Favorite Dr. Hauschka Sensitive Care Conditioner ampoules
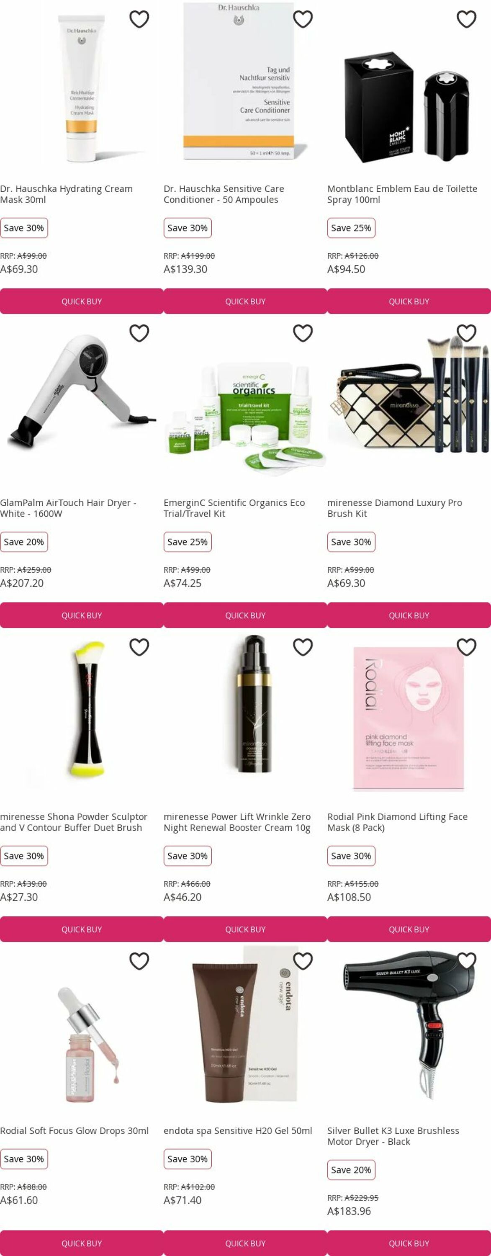This screenshot has height=1256, width=491. coord(302,19)
